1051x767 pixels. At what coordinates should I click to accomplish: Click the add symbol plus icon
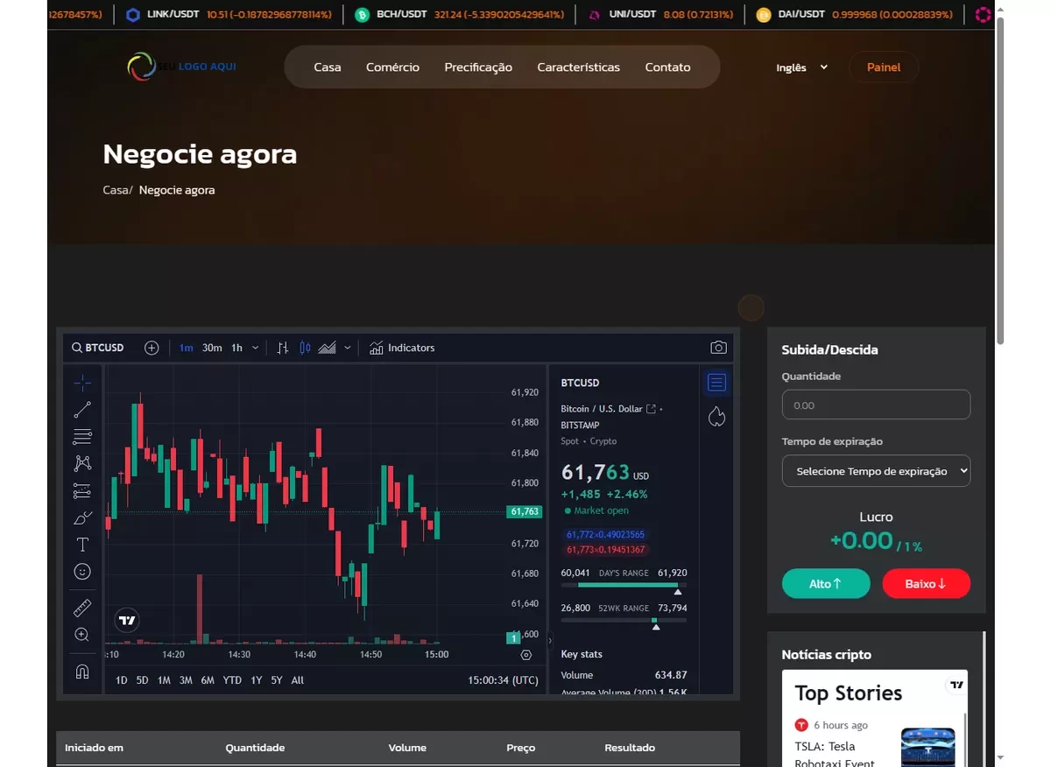[152, 348]
